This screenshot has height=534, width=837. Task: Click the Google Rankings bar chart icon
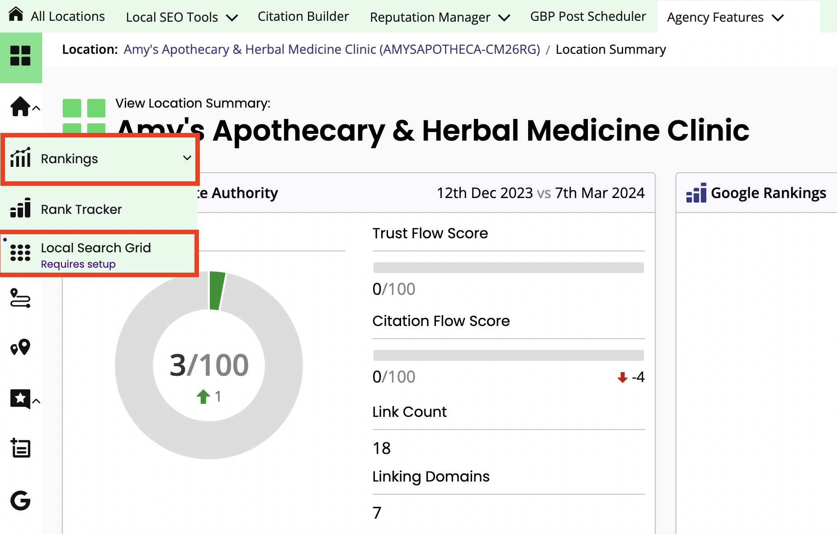tap(696, 194)
